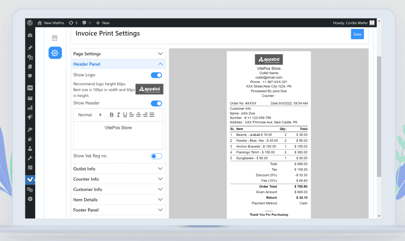Turn off the Show Header switch
Image resolution: width=405 pixels, height=241 pixels.
[156, 103]
